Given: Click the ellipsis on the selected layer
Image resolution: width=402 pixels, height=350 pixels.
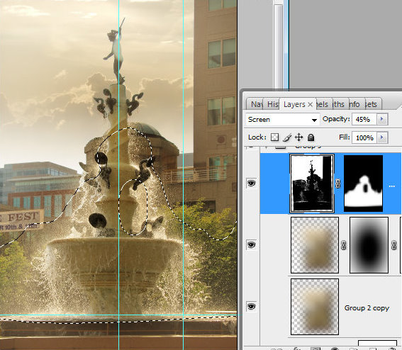Looking at the screenshot, I should pos(392,186).
